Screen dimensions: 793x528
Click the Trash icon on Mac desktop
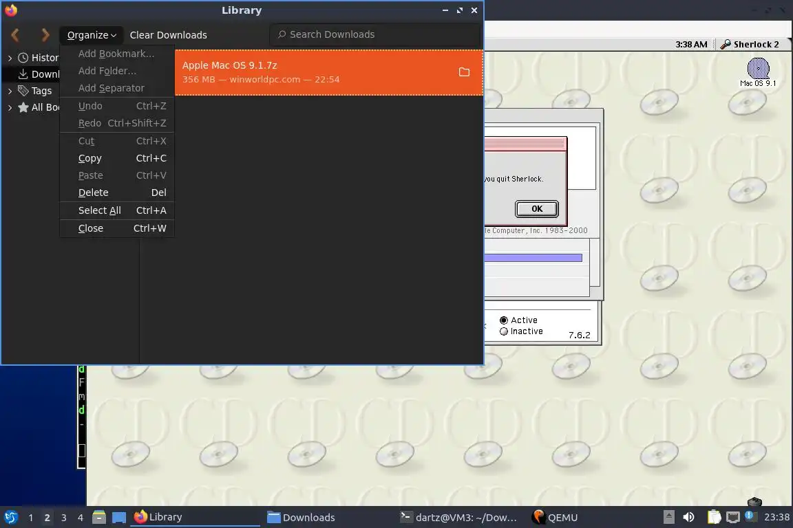click(754, 502)
